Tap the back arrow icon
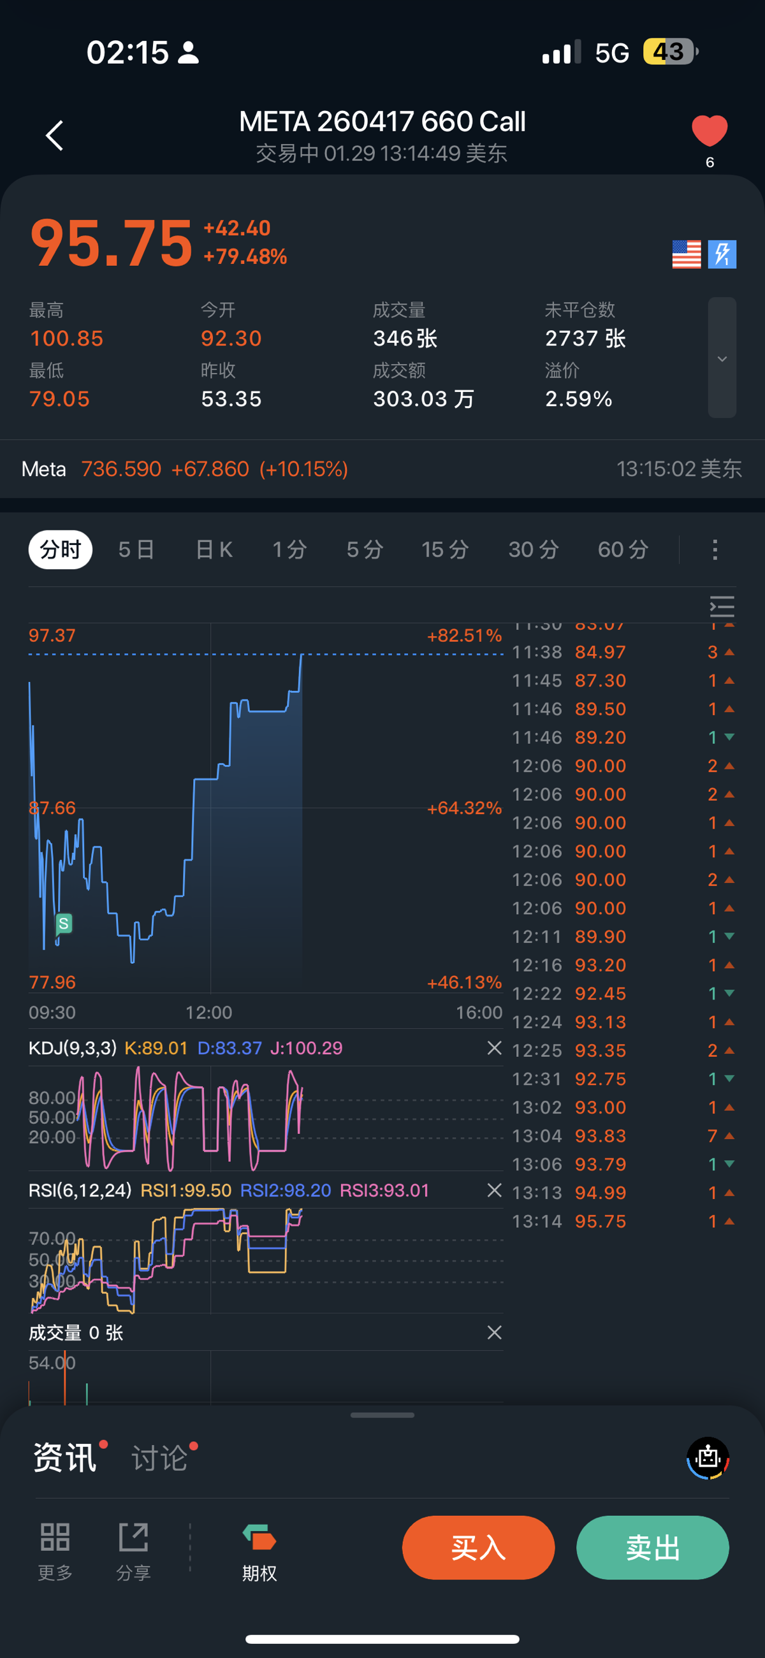 pos(55,136)
